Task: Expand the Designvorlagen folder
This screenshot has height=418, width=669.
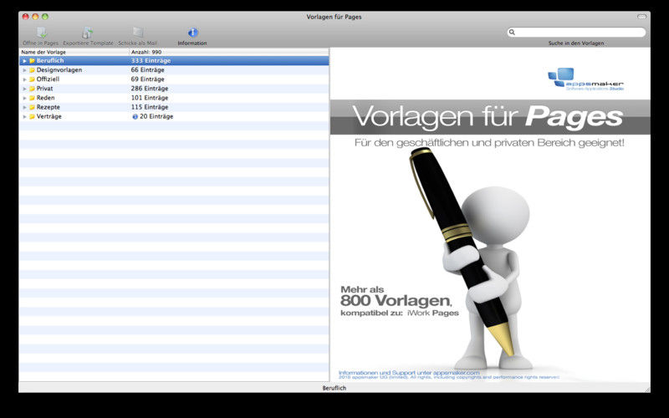Action: pyautogui.click(x=24, y=70)
